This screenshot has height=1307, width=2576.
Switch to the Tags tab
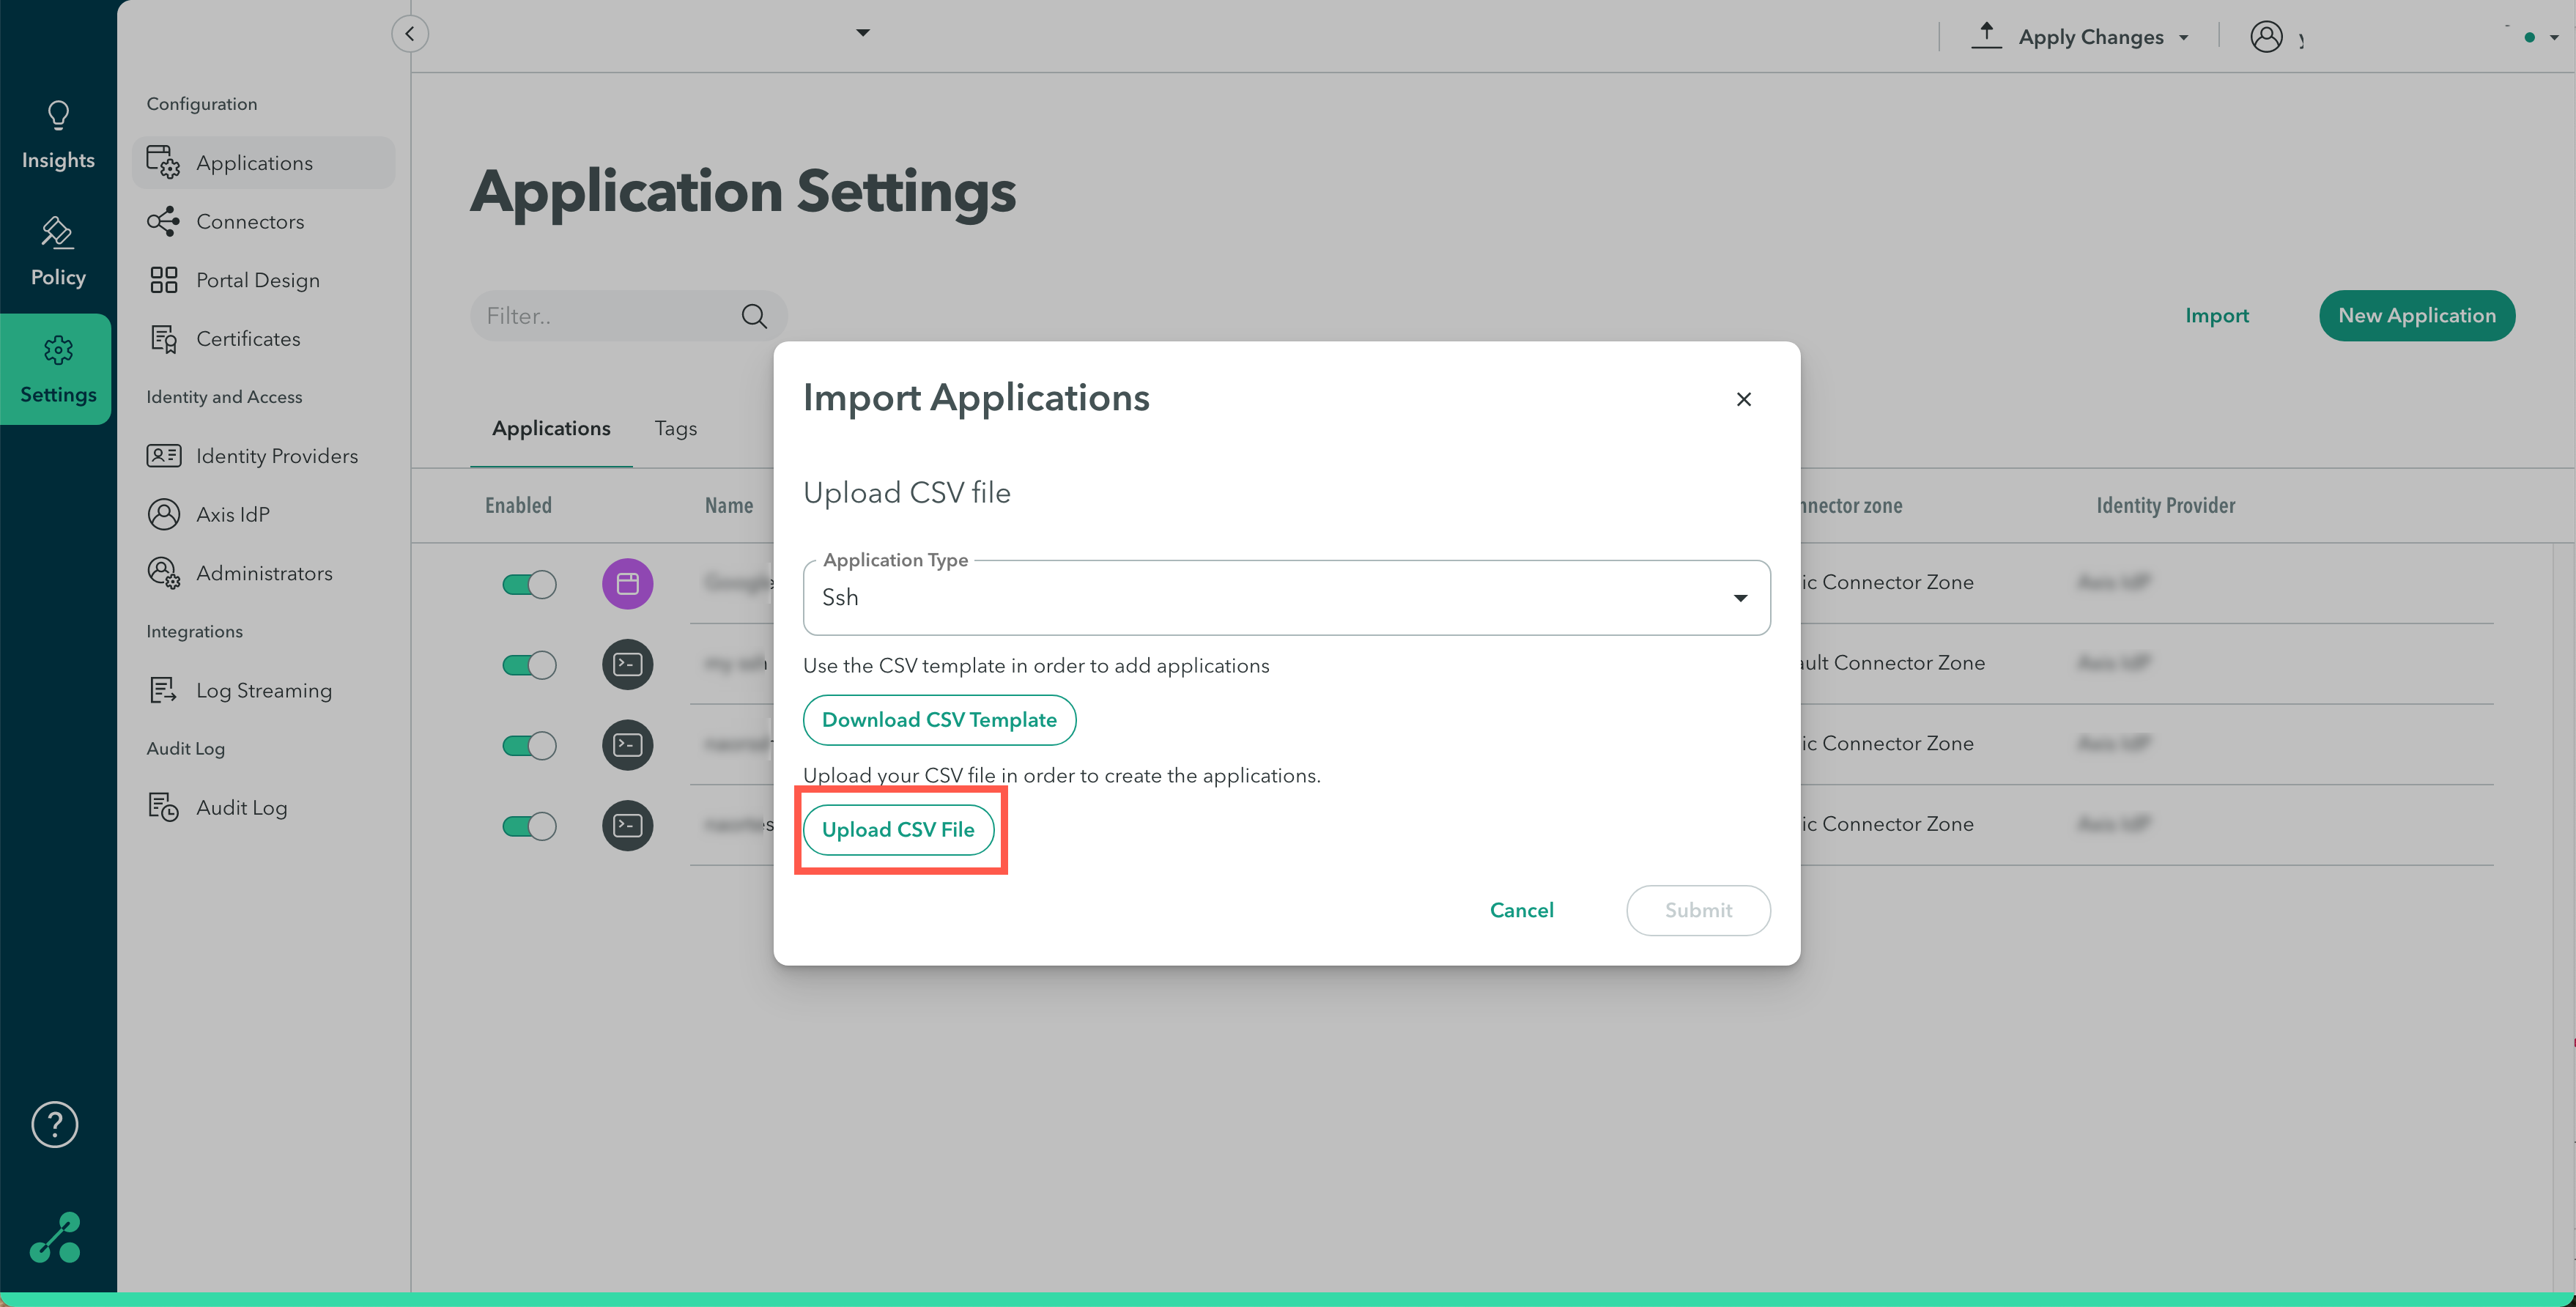pos(676,428)
